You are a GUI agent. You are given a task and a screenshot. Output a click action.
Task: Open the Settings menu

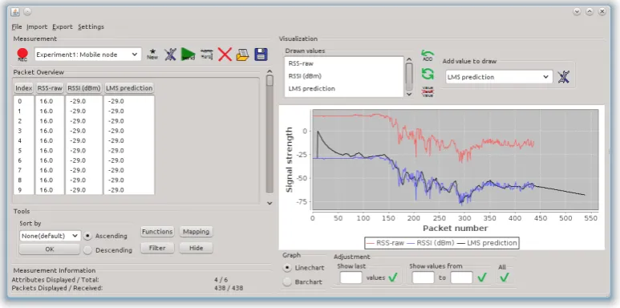click(x=91, y=27)
